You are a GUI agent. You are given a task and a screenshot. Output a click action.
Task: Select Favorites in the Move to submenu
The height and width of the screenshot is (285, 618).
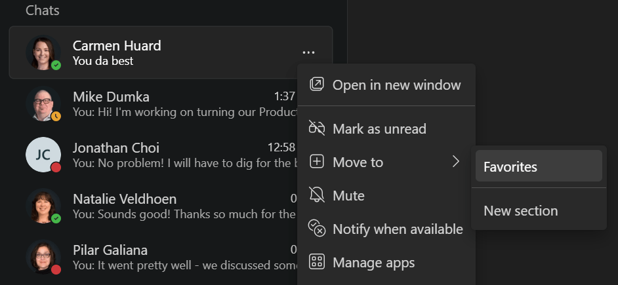coord(510,167)
